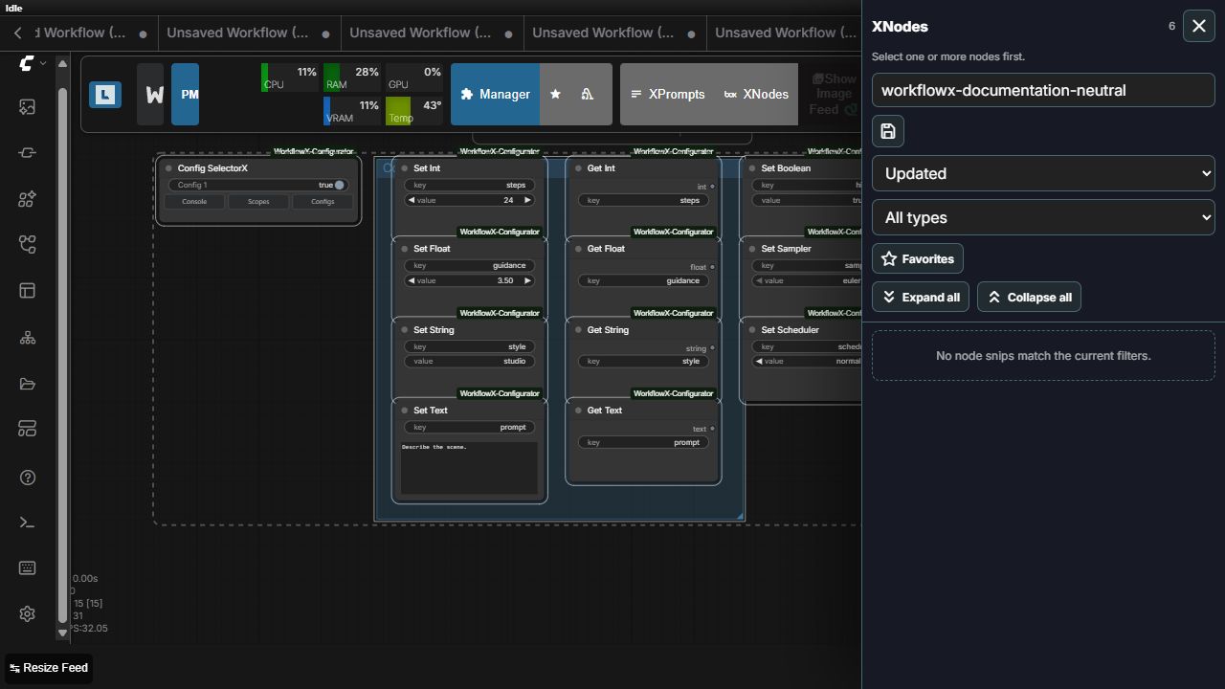Open the Manager button
This screenshot has width=1225, height=689.
point(495,94)
